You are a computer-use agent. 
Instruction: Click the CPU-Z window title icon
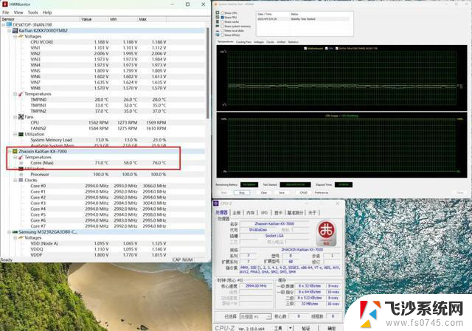pos(216,203)
